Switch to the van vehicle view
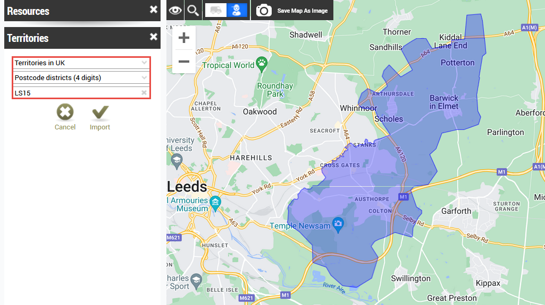 [x=216, y=10]
